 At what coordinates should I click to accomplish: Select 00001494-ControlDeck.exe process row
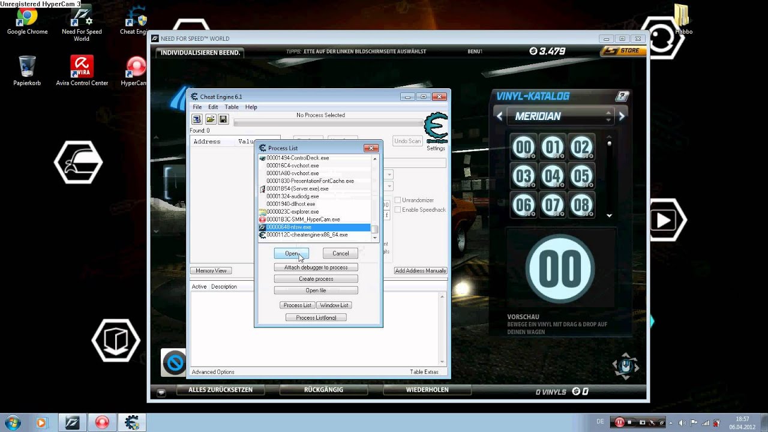tap(314, 158)
